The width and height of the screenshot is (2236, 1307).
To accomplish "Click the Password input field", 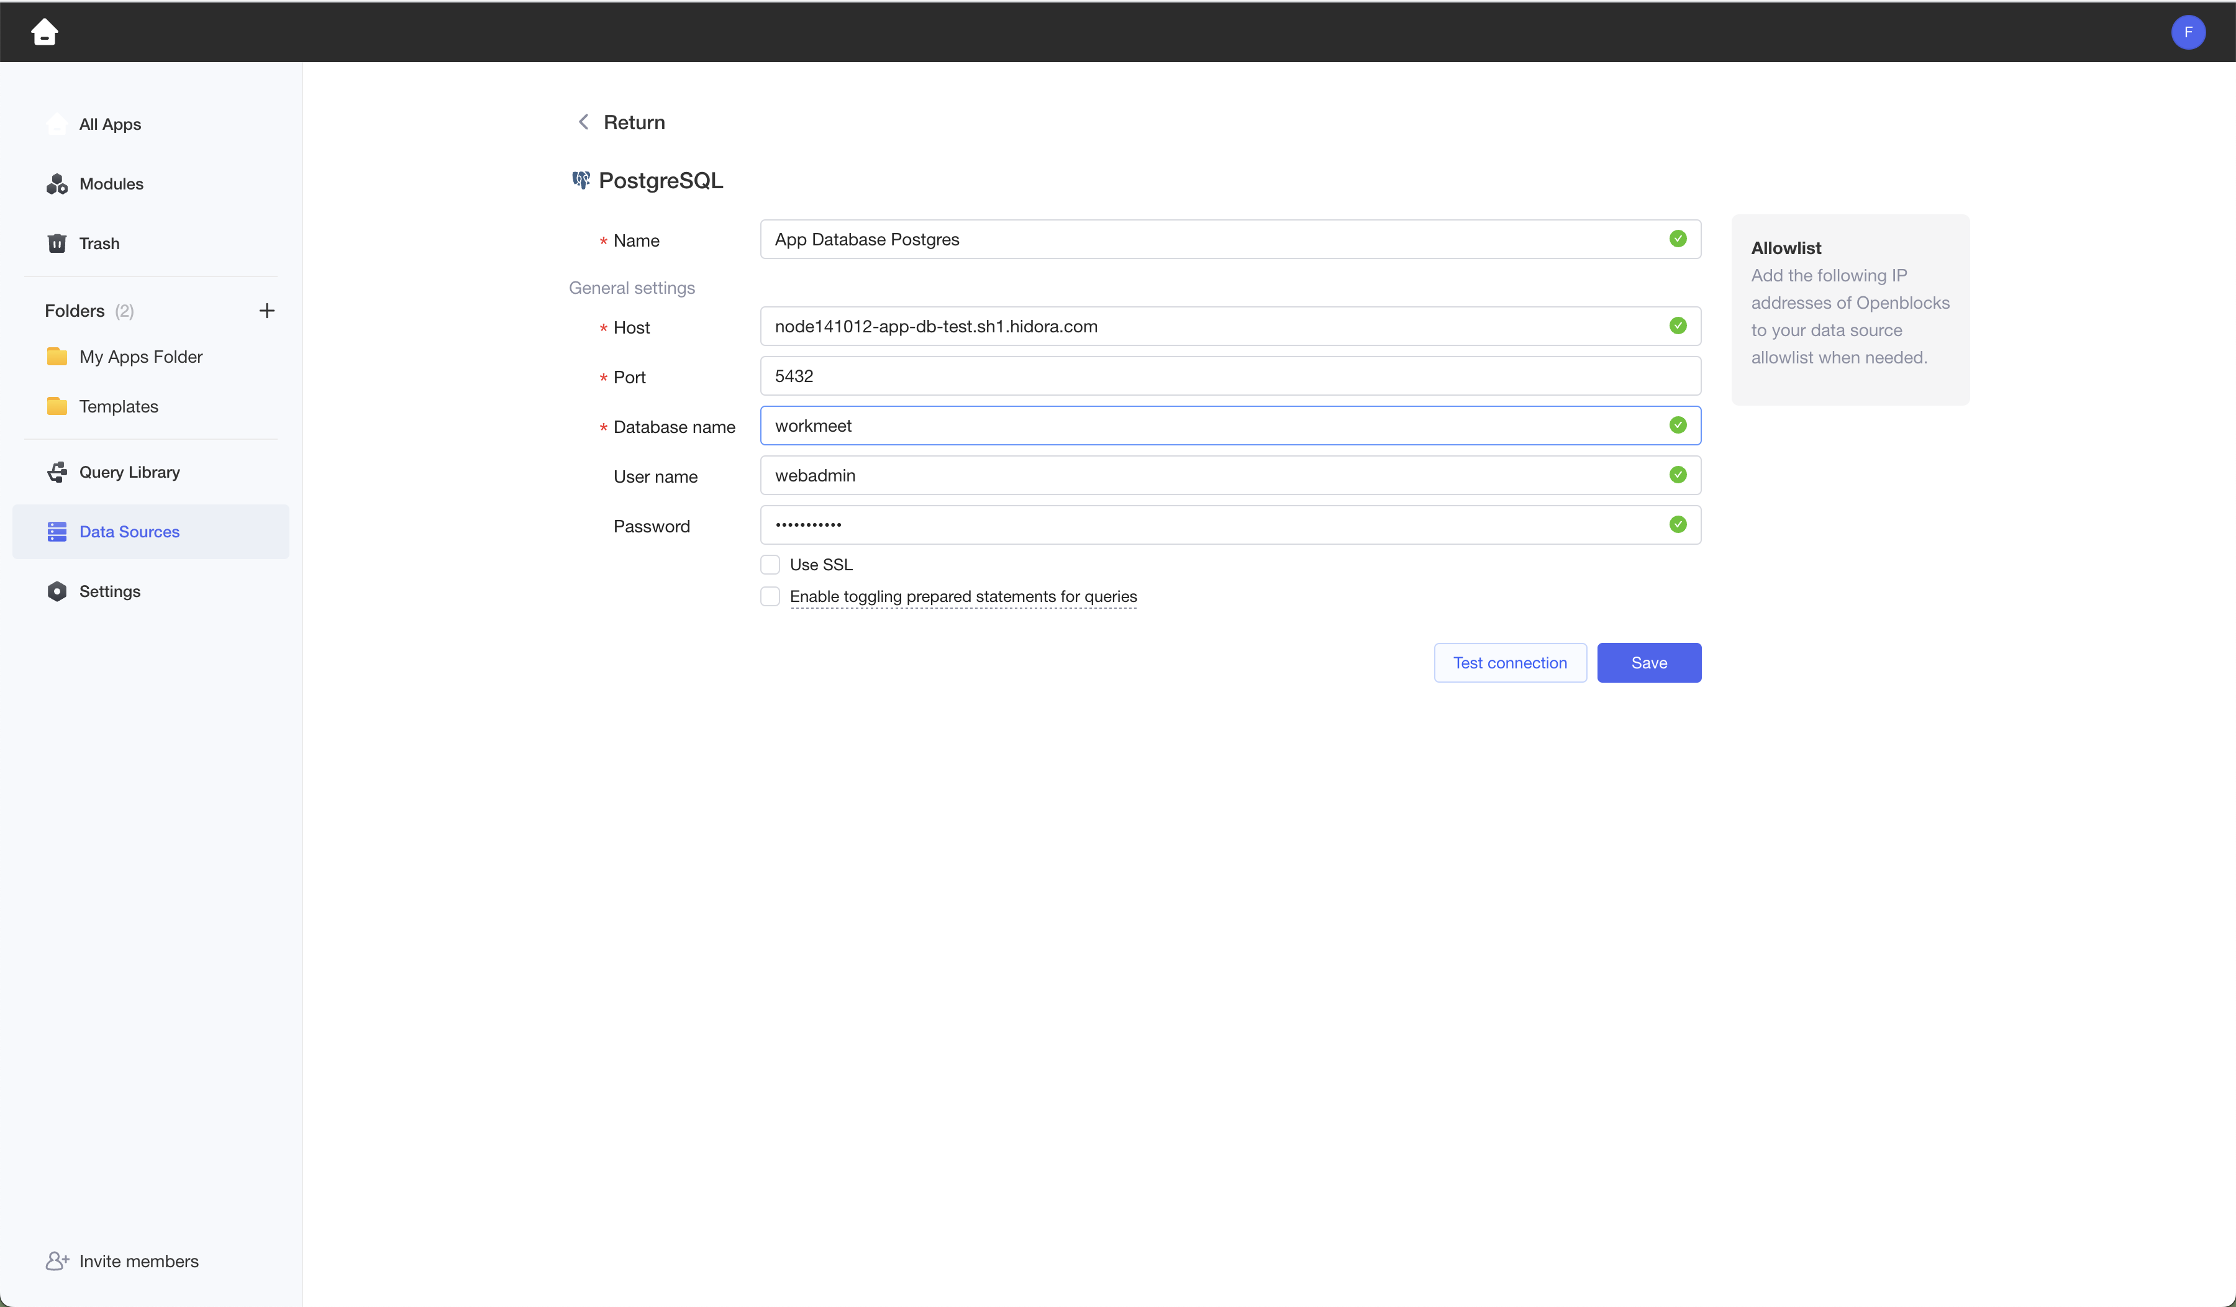I will [x=1216, y=526].
